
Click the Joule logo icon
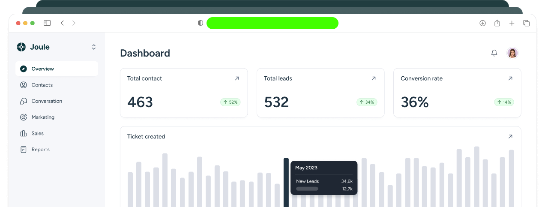pyautogui.click(x=21, y=47)
